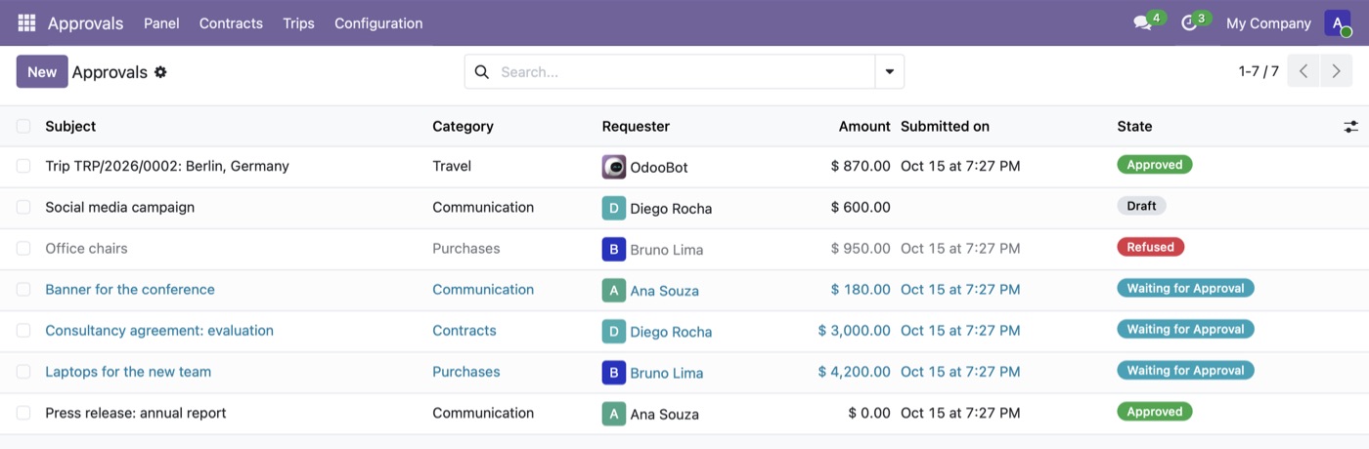1369x449 pixels.
Task: Click Bruno Lima avatar in Laptops row
Action: [x=613, y=372]
